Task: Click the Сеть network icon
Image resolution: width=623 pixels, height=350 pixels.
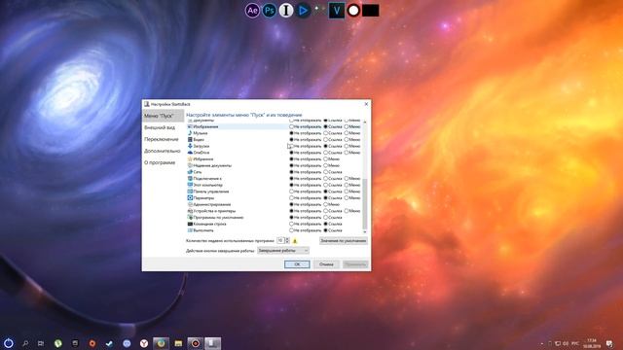Action: pyautogui.click(x=190, y=172)
